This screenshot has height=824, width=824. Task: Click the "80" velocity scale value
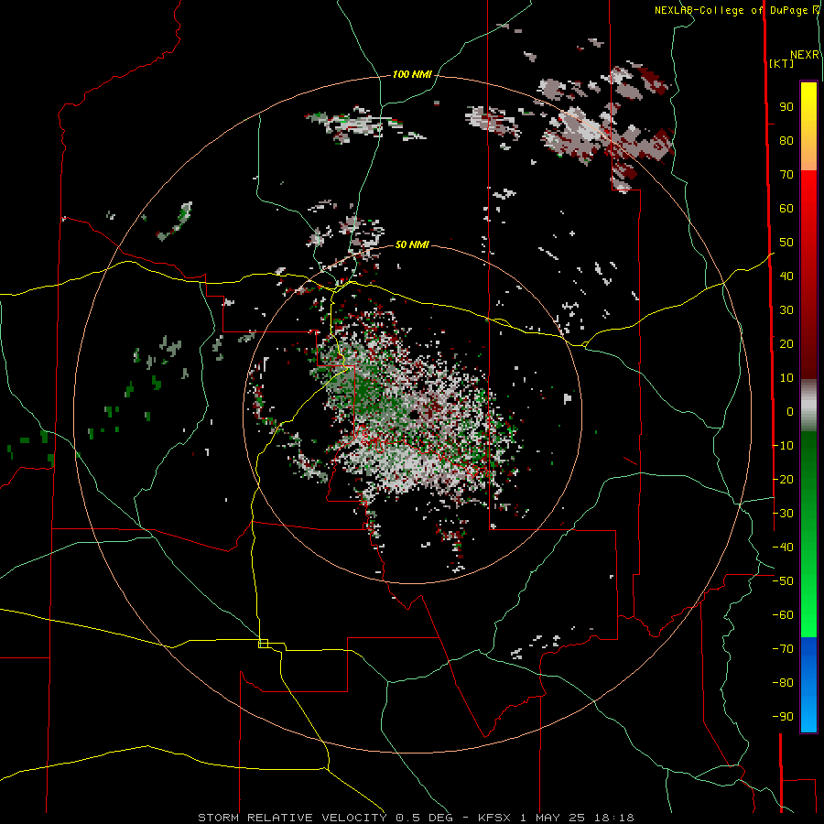click(x=786, y=141)
